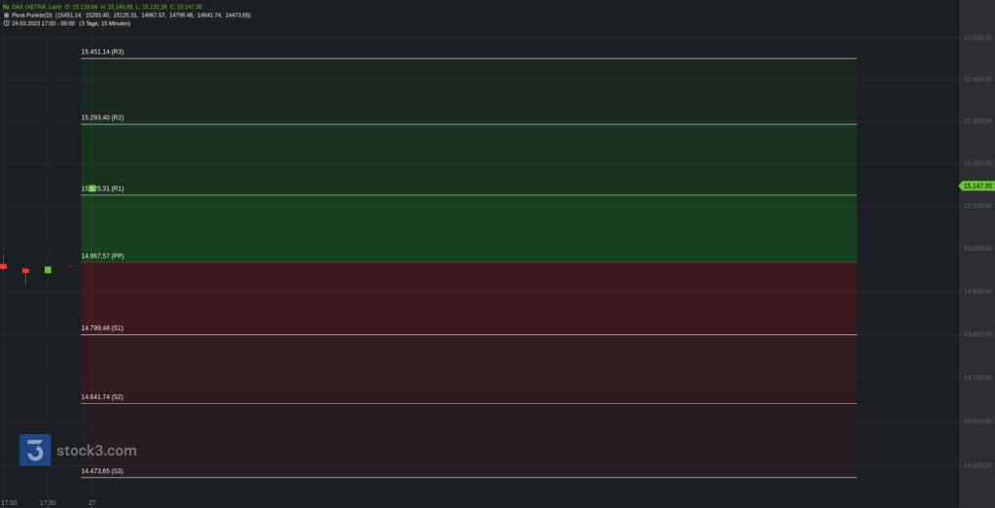Select the 14.799,48 (S1) support label
995x508 pixels.
[102, 328]
